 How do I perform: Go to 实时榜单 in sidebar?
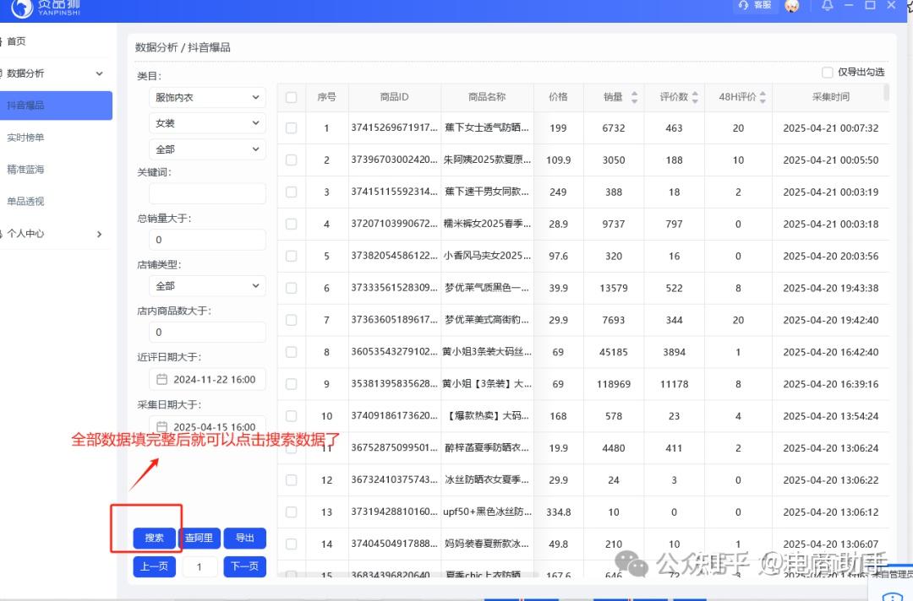click(x=25, y=138)
